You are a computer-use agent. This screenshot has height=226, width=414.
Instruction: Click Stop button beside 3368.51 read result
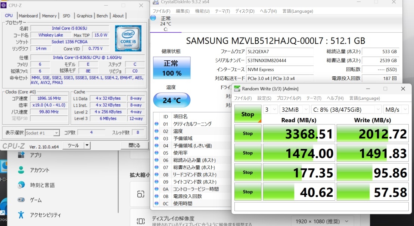(248, 134)
